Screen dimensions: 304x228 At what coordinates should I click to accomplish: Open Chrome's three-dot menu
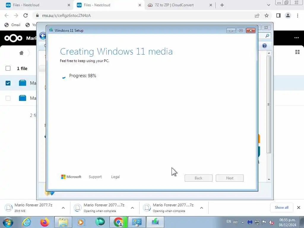coord(297,15)
